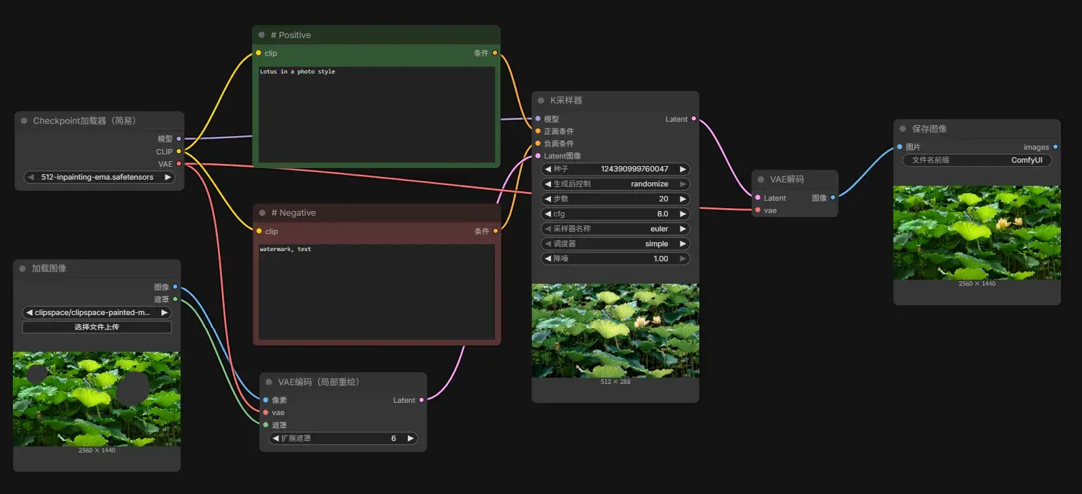Click the Latent图像 input port on K采样器
The image size is (1082, 494).
pyautogui.click(x=538, y=156)
